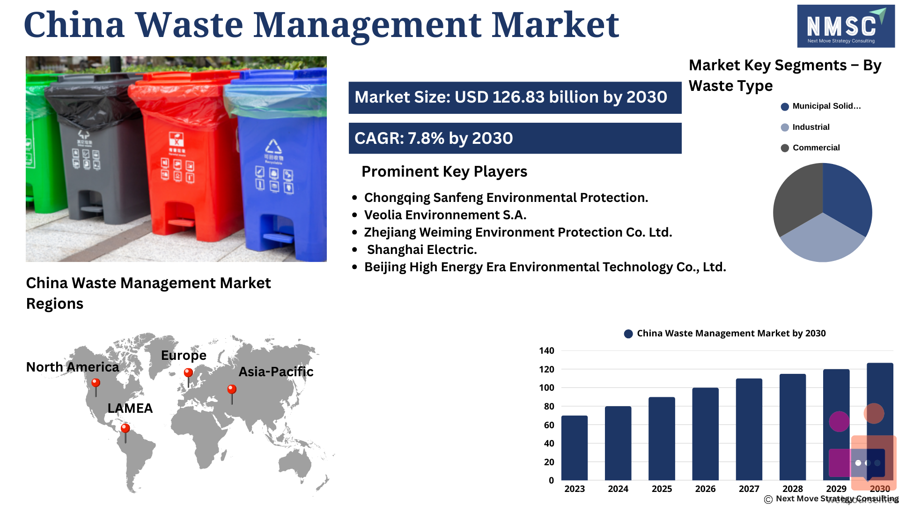Click the waste bins photo

pos(176,159)
